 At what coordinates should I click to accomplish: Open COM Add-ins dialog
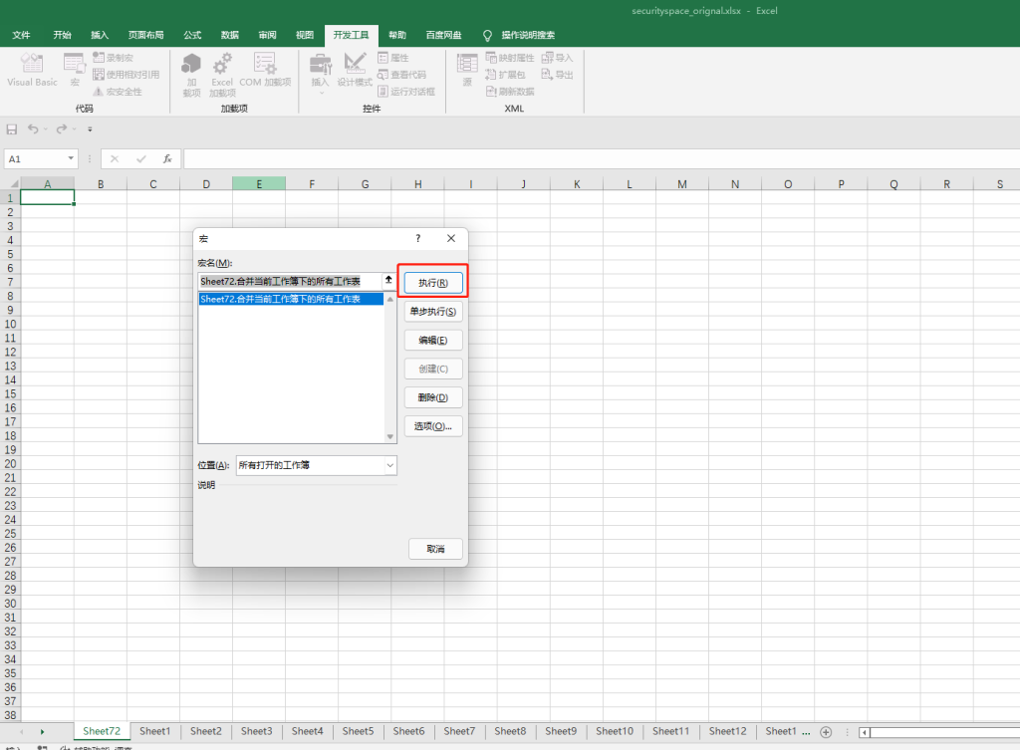tap(265, 71)
